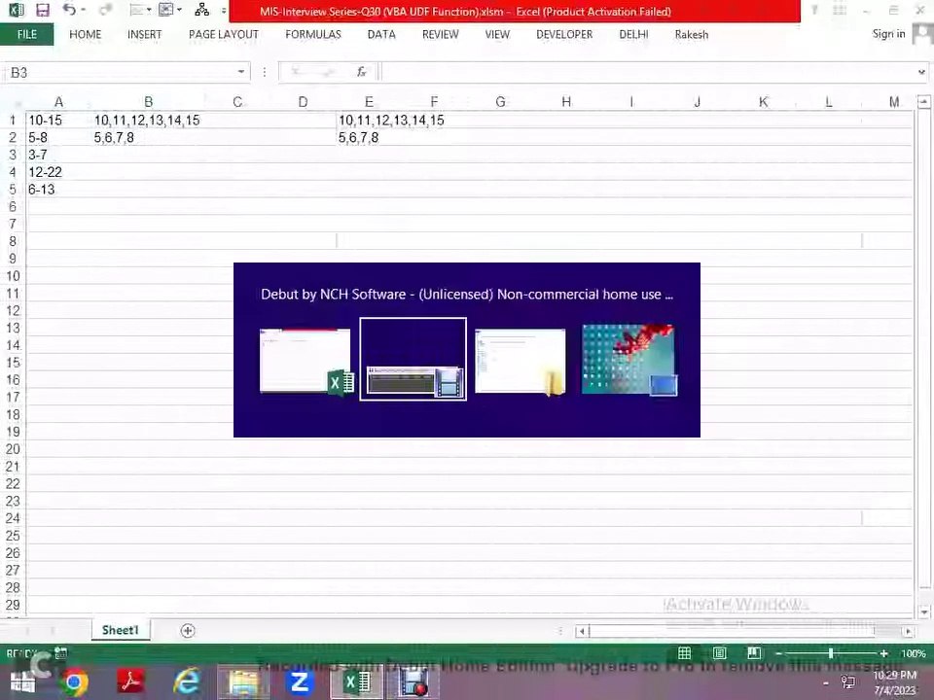Click the zoom in plus button
This screenshot has width=934, height=700.
point(883,653)
